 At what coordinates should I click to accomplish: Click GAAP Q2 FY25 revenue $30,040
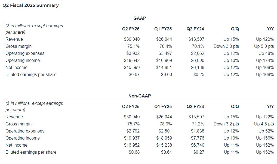[x=132, y=39]
